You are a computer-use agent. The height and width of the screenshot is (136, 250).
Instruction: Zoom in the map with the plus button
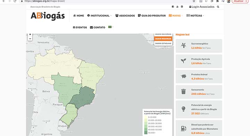(30, 35)
